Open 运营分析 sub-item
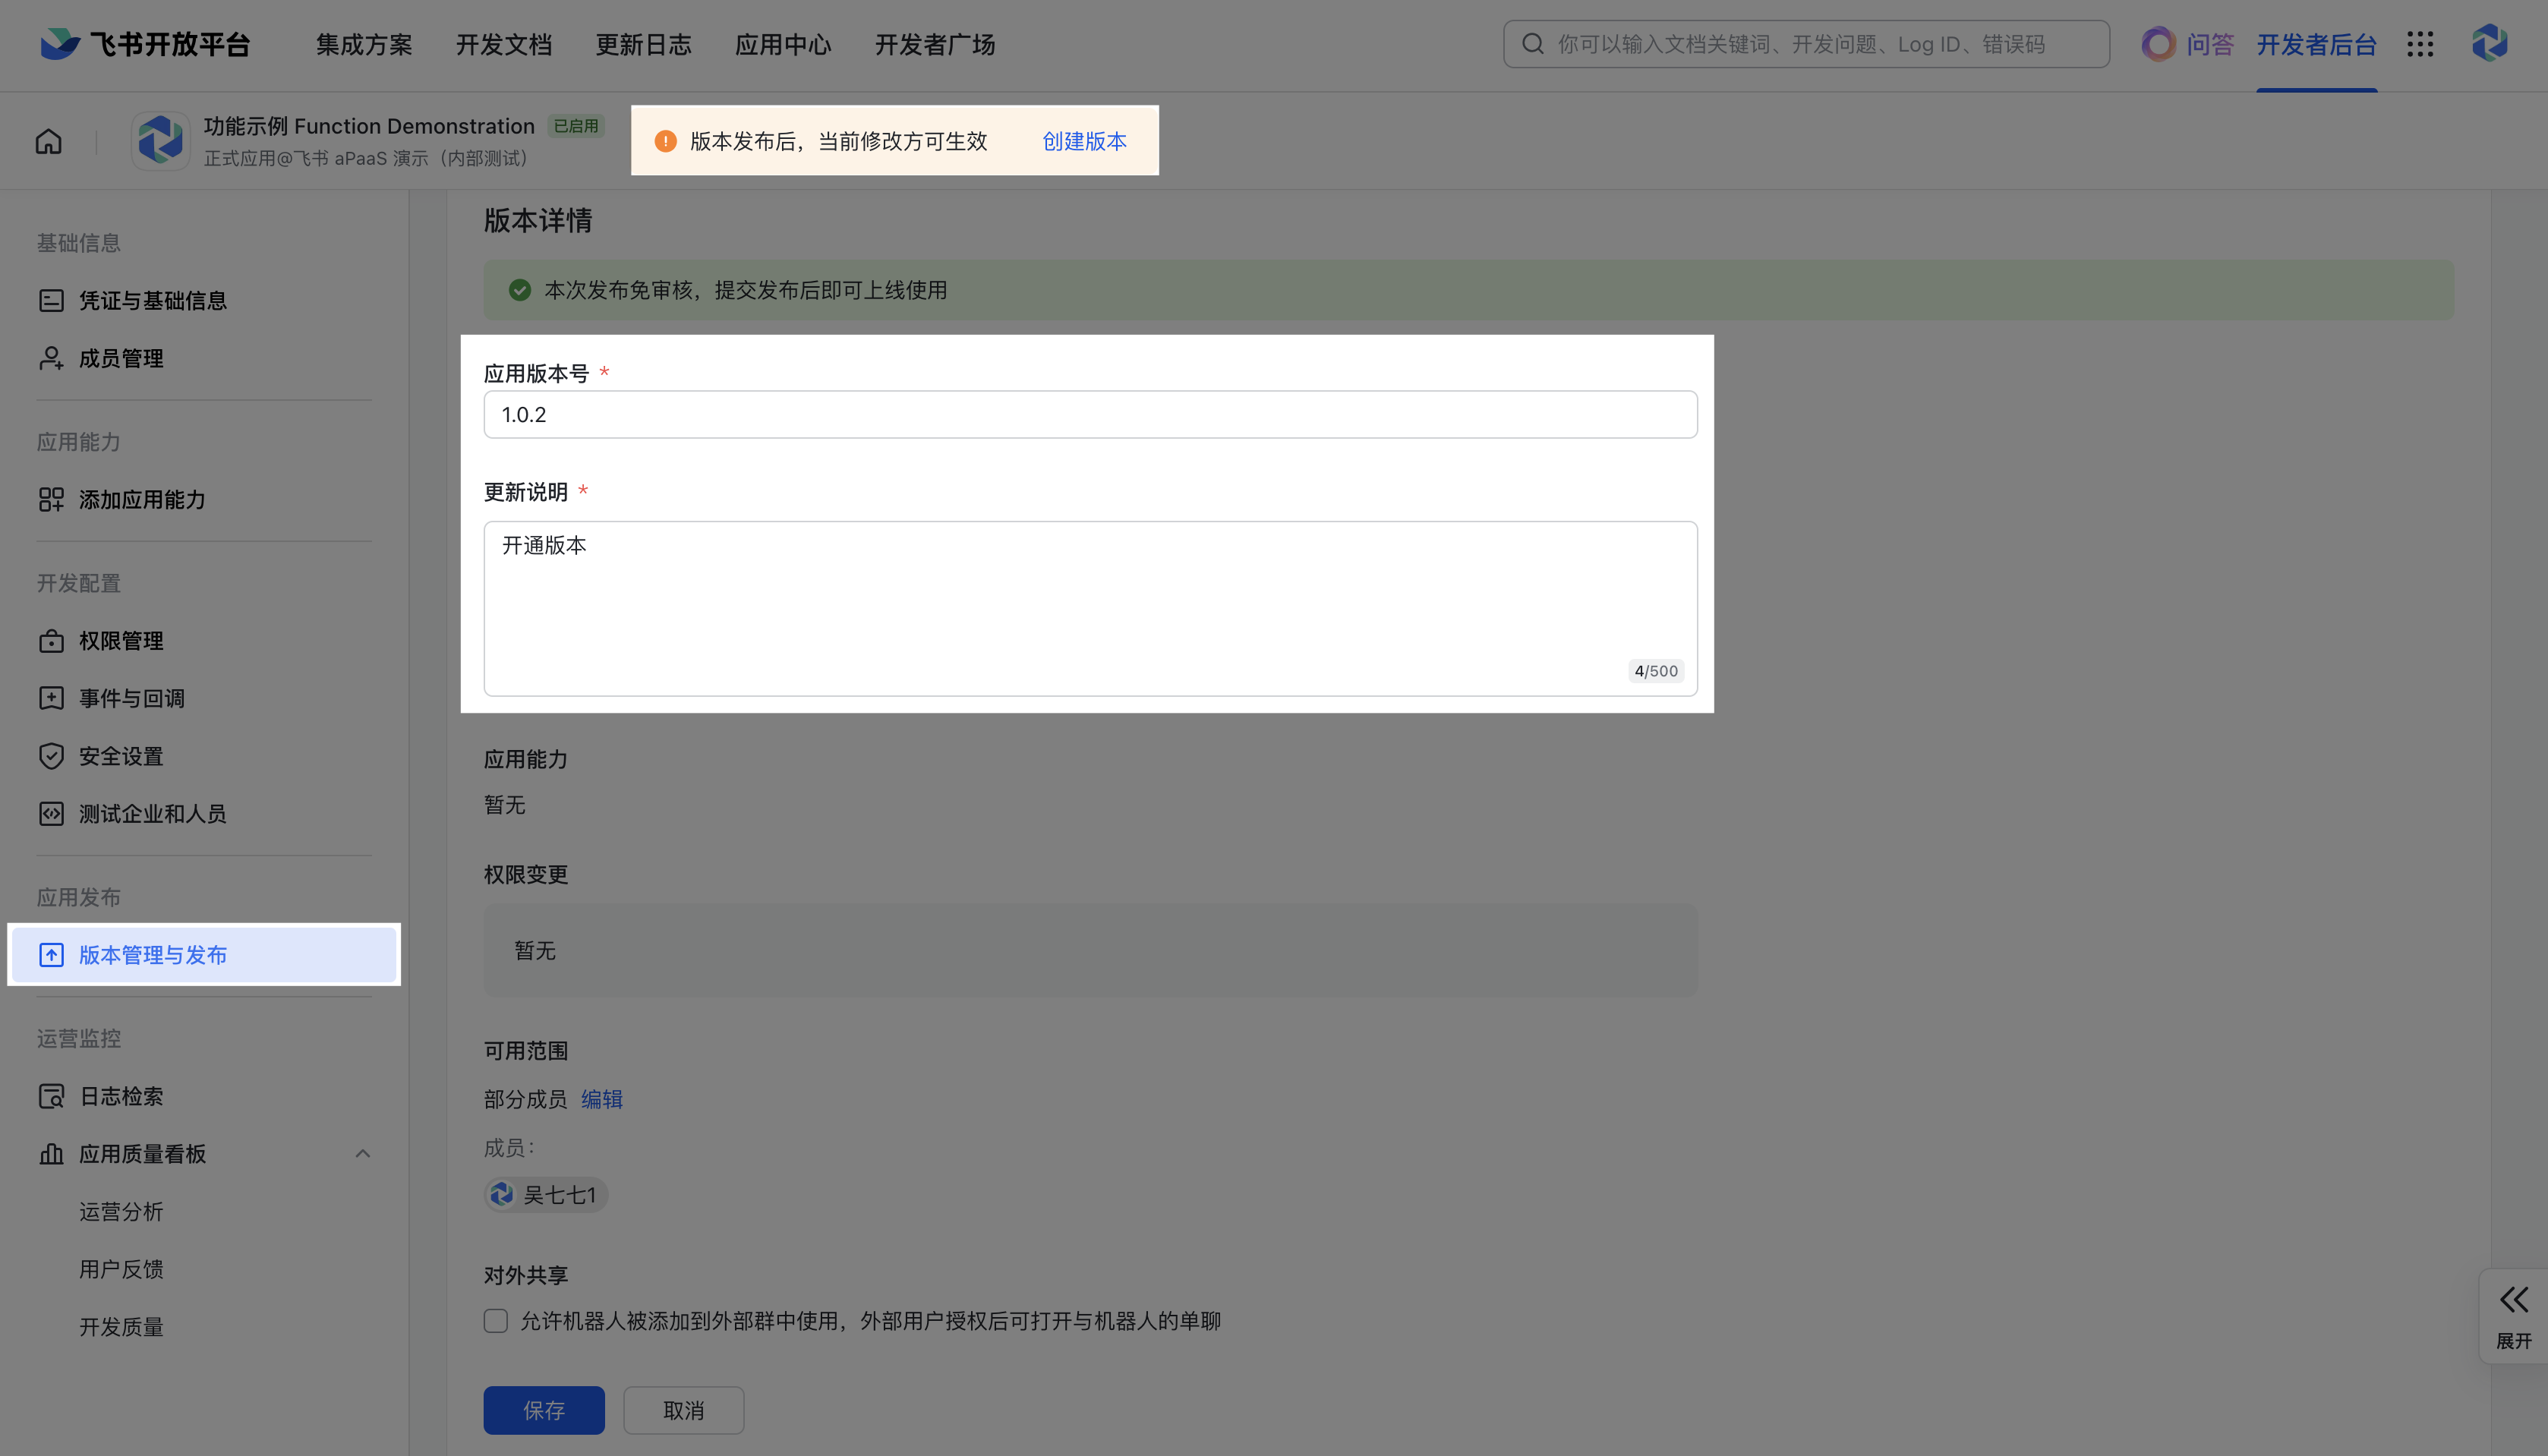 tap(121, 1212)
